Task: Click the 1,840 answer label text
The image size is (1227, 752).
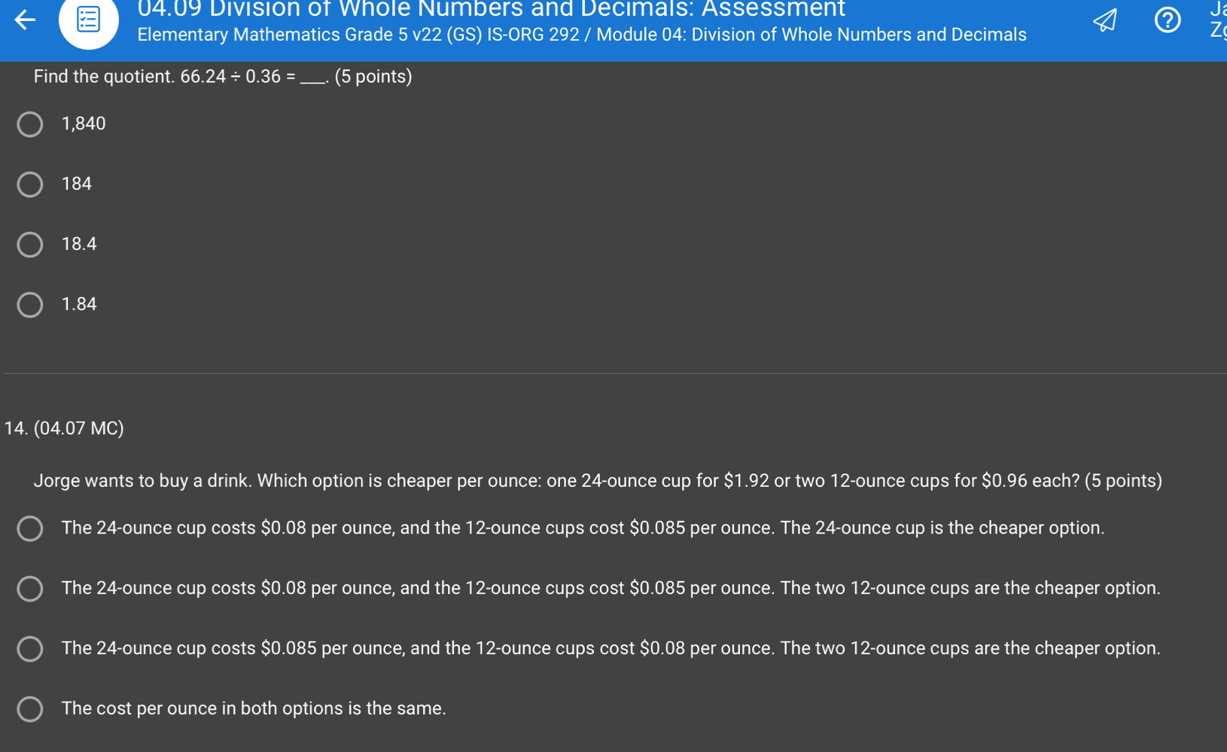Action: tap(84, 123)
